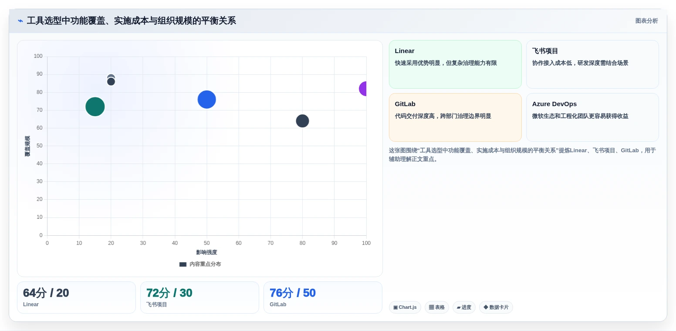
Task: Click the text 微软生态和工程化团队更容易获得收益
Action: pos(580,116)
